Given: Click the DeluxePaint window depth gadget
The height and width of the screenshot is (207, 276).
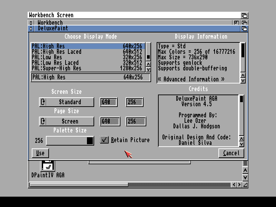Looking at the screenshot, I should point(244,29).
